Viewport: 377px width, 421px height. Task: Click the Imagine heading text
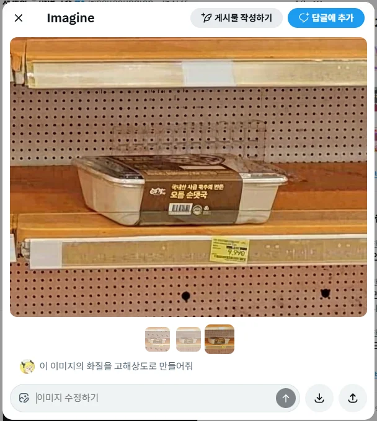click(x=71, y=18)
